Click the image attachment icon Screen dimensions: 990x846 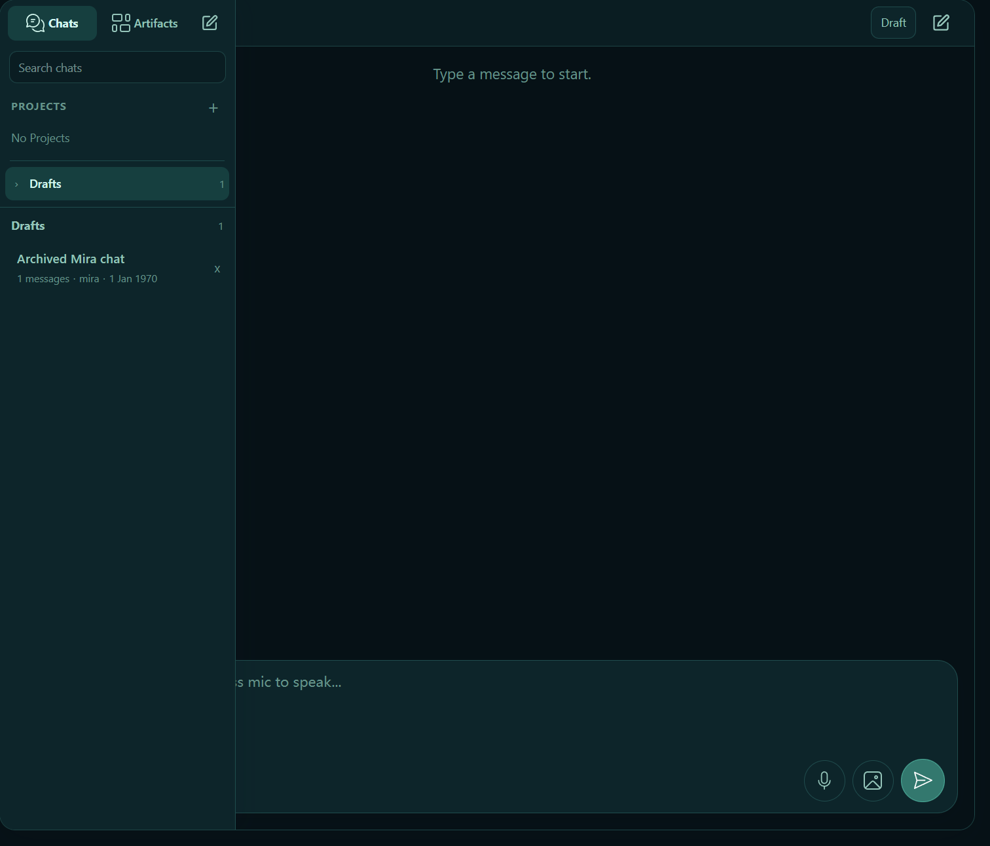tap(873, 781)
